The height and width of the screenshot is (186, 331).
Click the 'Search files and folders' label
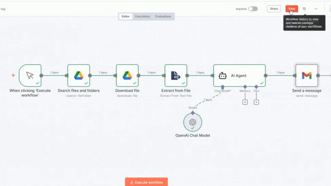(79, 91)
